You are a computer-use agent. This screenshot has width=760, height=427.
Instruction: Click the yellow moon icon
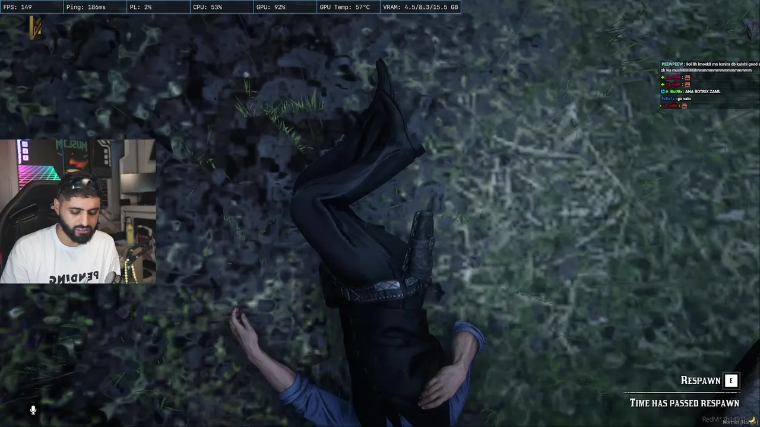coord(751,419)
